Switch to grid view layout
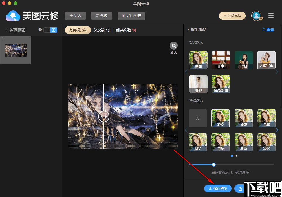Viewport: 282px width, 197px height. click(54, 30)
